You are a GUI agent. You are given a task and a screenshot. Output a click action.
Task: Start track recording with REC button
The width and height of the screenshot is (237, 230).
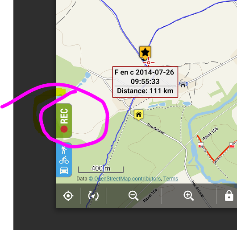click(64, 121)
